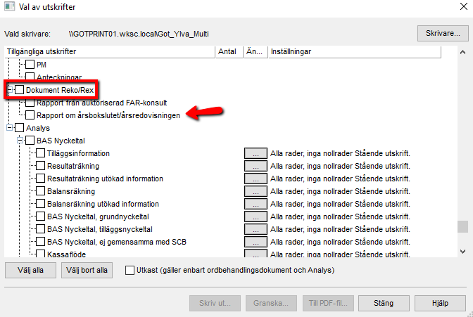This screenshot has height=317, width=473.
Task: Click the Inställningar column header
Action: 355,51
